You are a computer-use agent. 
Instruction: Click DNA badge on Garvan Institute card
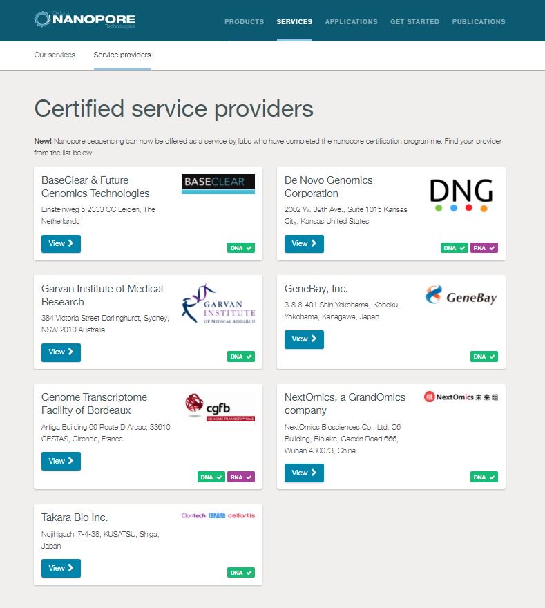pos(241,357)
